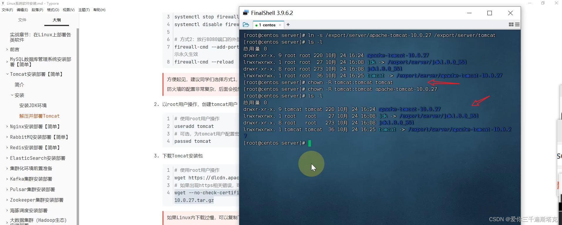
Task: Open 大数据集群 (Hadoop生态) outline heading
Action: pyautogui.click(x=38, y=221)
